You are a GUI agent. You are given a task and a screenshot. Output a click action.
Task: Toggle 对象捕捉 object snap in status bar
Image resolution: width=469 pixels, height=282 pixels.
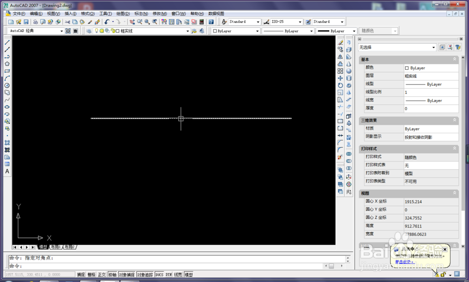[x=127, y=274]
